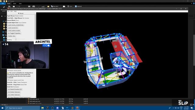Collapse the Model panel section header
Image resolution: width=195 pixels, height=110 pixels.
(x=21, y=13)
